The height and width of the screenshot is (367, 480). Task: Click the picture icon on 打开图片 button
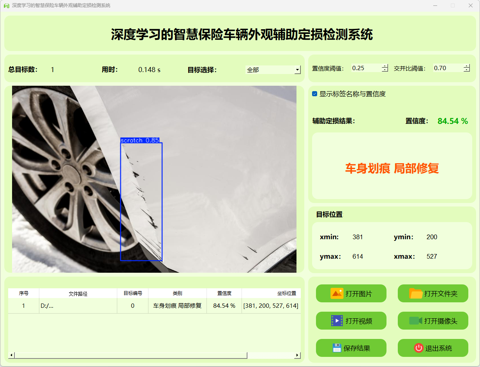337,293
